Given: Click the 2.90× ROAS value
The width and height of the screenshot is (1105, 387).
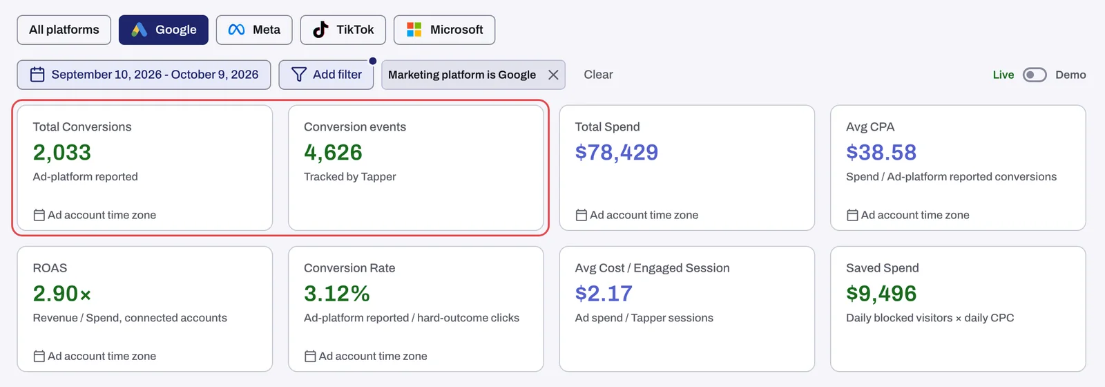Looking at the screenshot, I should (x=62, y=293).
